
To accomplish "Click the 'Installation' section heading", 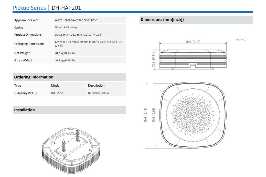I will [x=24, y=110].
